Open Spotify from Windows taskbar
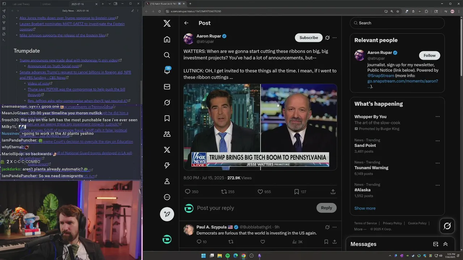The height and width of the screenshot is (260, 463). (x=228, y=256)
